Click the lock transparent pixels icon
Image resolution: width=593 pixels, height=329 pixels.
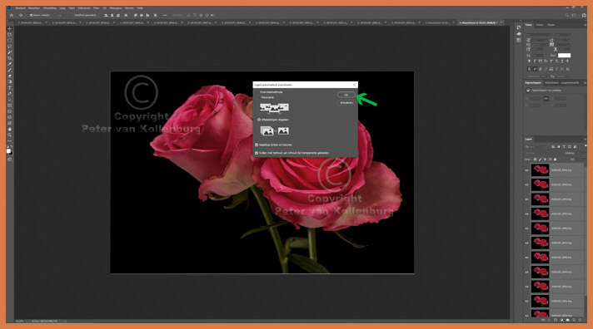536,160
